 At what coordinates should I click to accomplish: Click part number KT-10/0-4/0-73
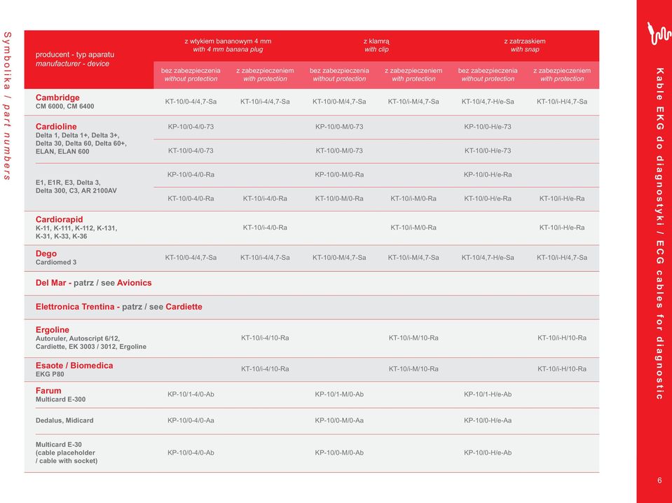click(x=191, y=151)
